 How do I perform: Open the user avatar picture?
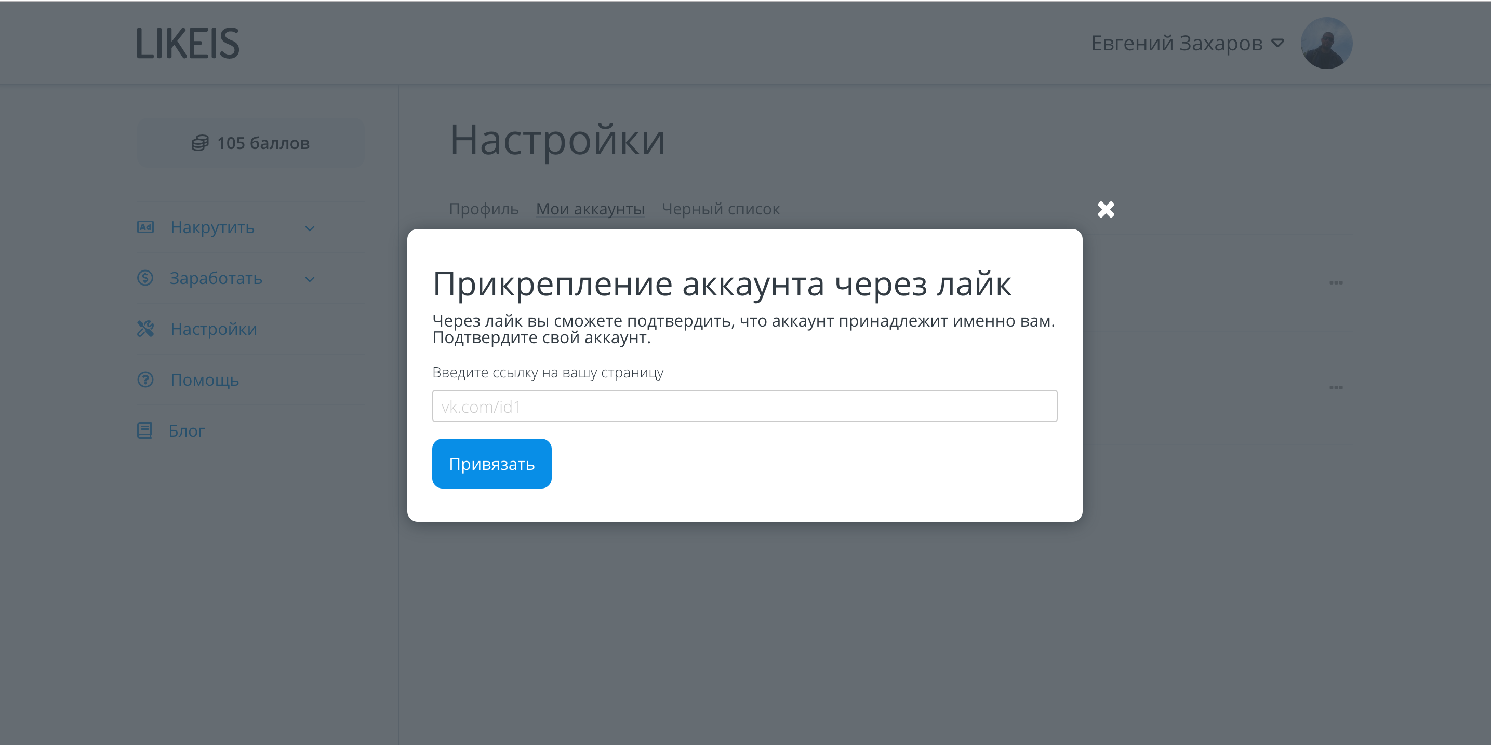tap(1326, 44)
